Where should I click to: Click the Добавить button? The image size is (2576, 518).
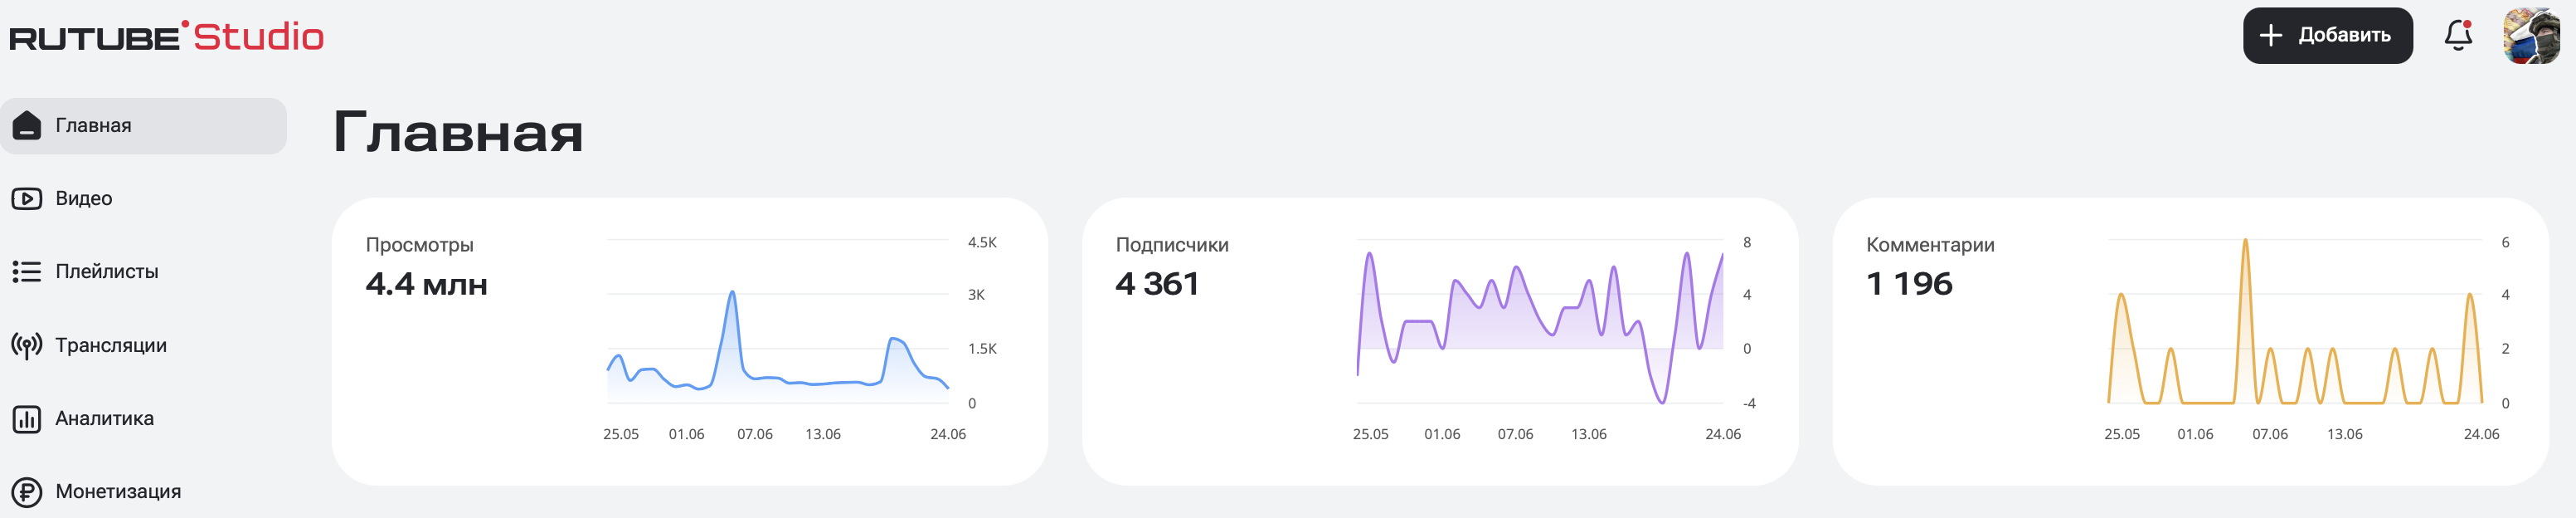click(2327, 36)
